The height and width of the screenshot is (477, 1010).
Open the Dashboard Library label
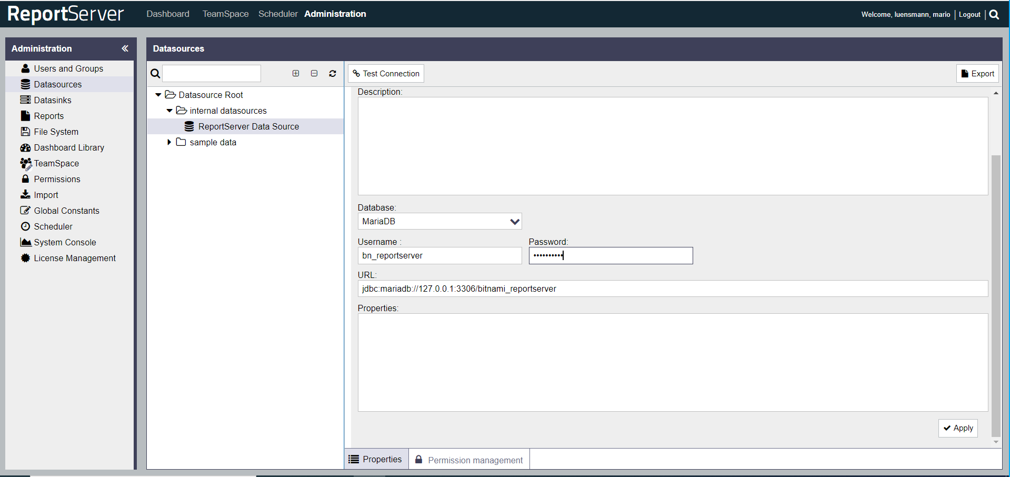click(69, 147)
